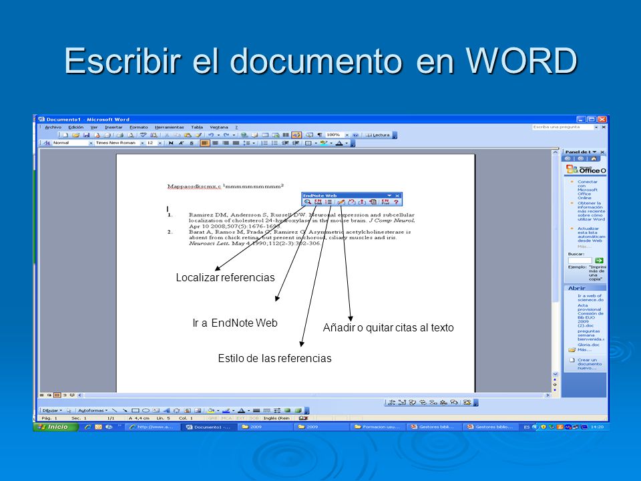Expand the font color dropdown arrow
Screen dimensions: 641x481
point(347,143)
